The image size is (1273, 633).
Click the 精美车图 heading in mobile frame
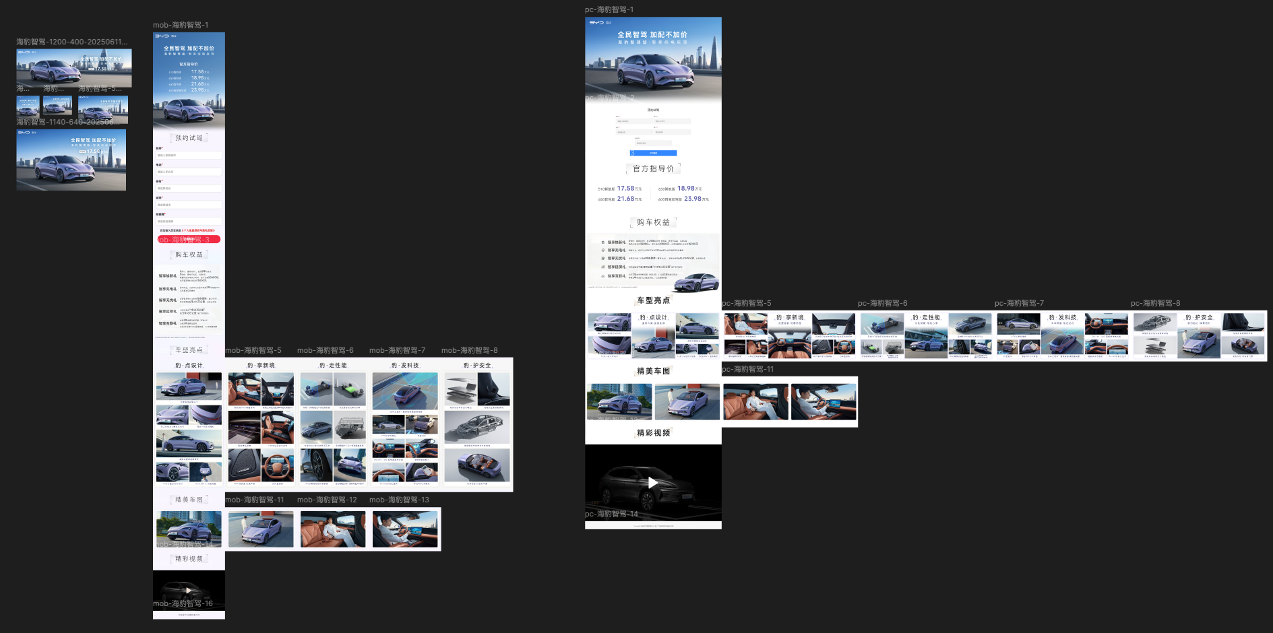point(189,500)
